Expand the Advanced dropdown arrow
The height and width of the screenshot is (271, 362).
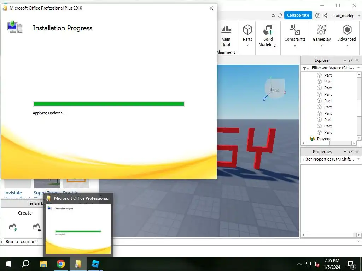click(347, 46)
